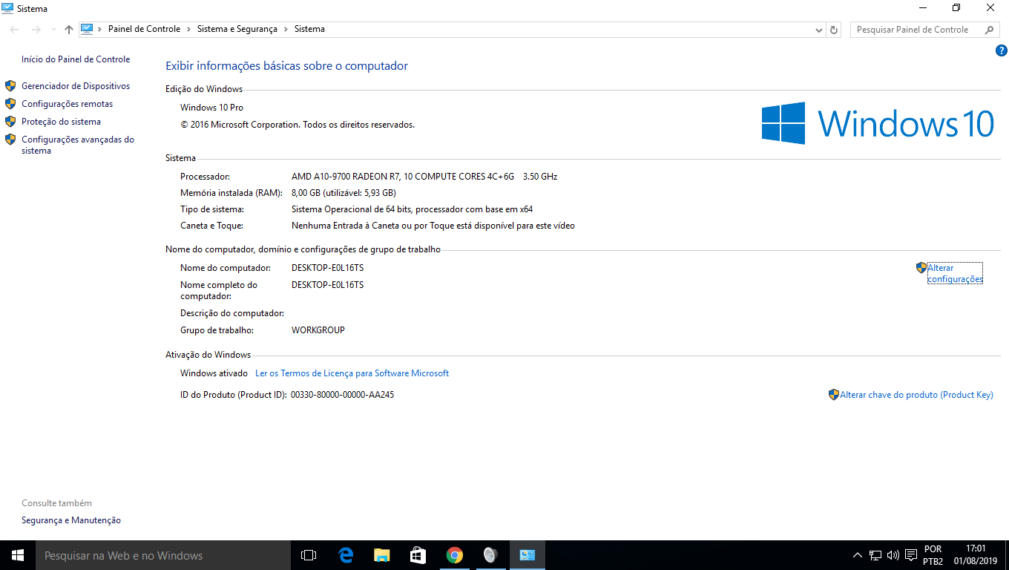The height and width of the screenshot is (570, 1009).
Task: Click the shield icon beside Configurações avançadas do sistema
Action: point(10,140)
